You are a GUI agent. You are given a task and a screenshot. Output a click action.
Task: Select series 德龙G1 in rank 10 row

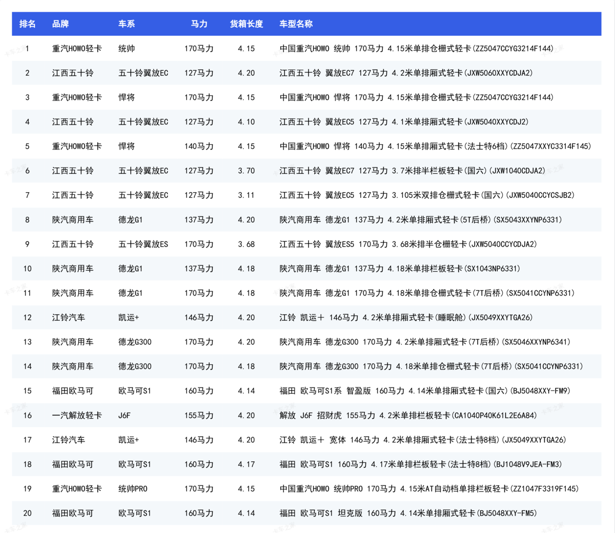point(131,269)
